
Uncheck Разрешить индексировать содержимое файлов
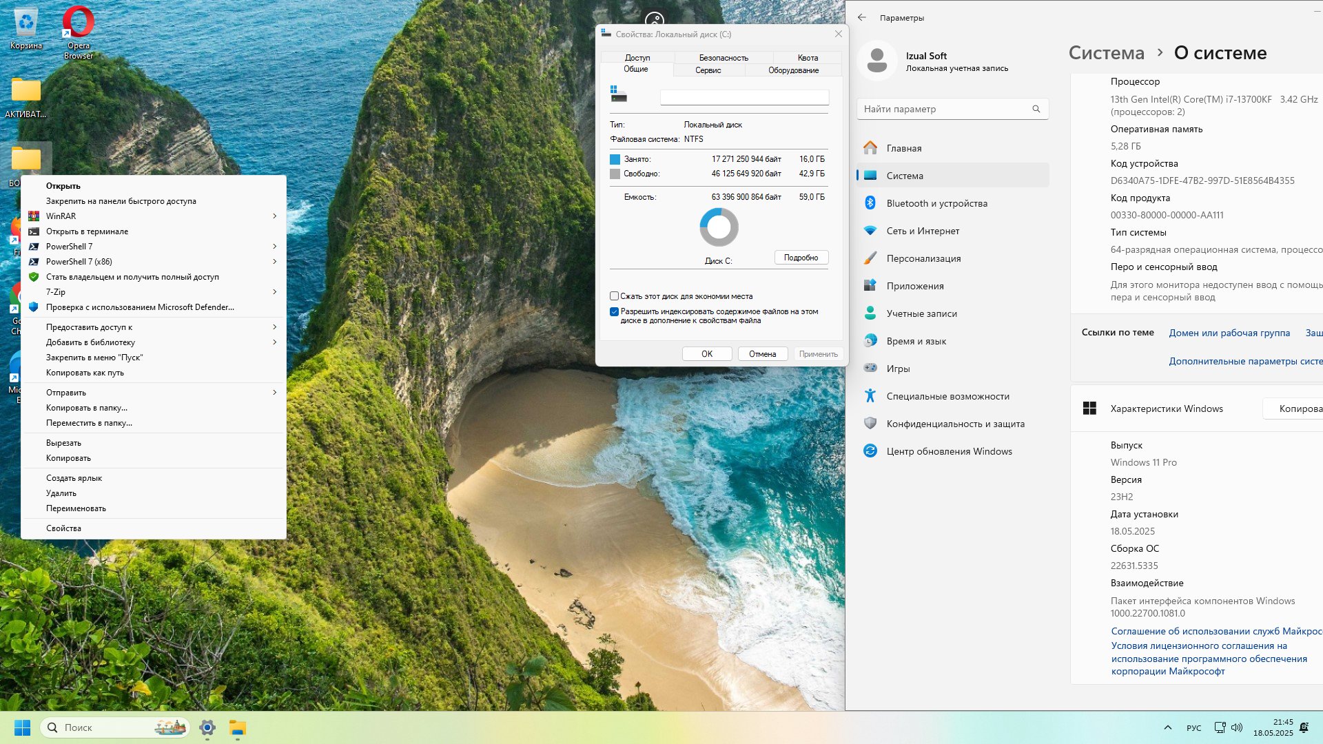[614, 311]
